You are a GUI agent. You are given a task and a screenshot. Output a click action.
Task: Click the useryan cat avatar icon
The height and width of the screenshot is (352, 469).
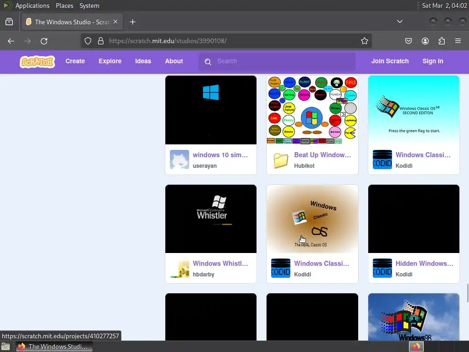click(180, 159)
